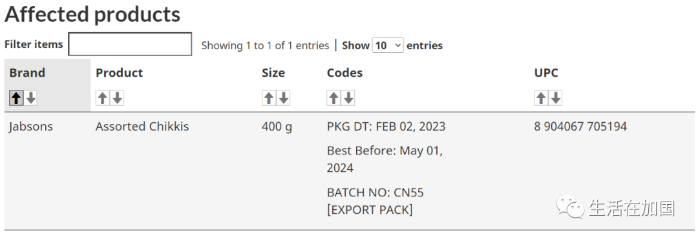
Task: Sort Brand column descending arrow
Action: click(31, 98)
